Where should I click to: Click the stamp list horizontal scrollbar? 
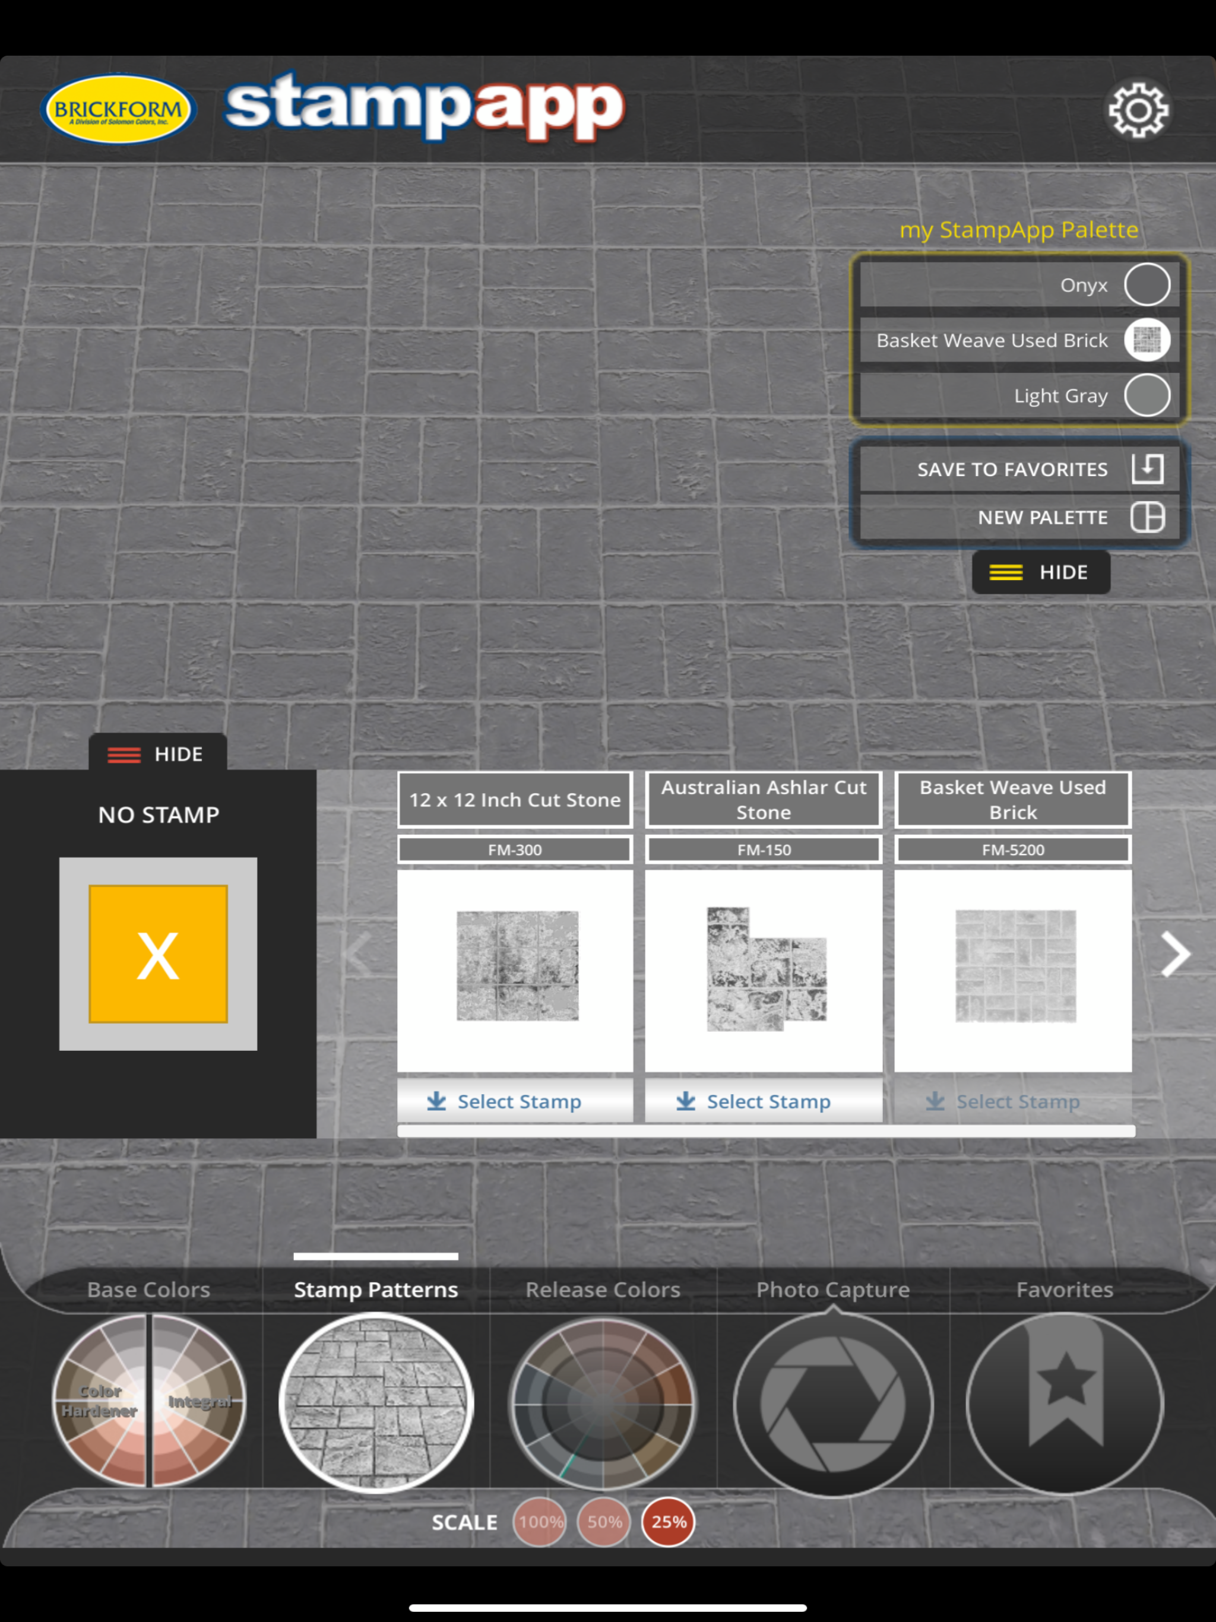point(767,1132)
